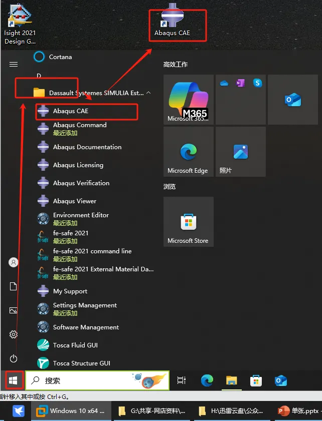
Task: Click the taskbar search box
Action: pos(97,380)
